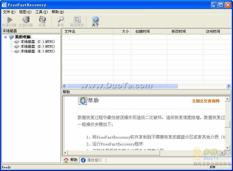
Task: Click the Full Scan (全面扫描) toolbar icon
Action: coord(26,20)
